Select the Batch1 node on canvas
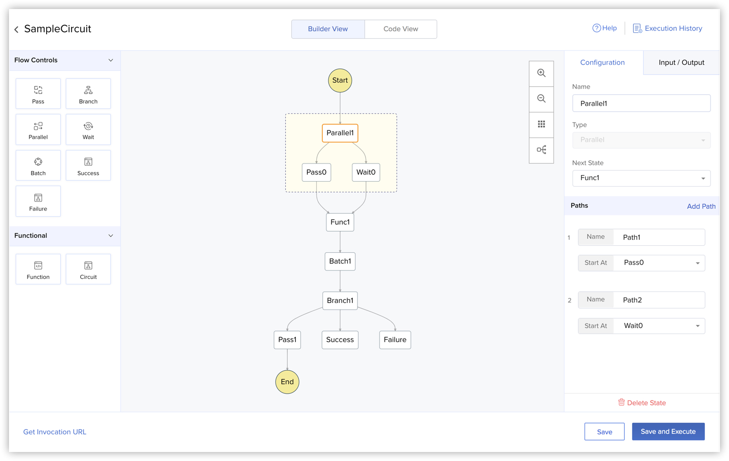The image size is (729, 461). tap(340, 261)
